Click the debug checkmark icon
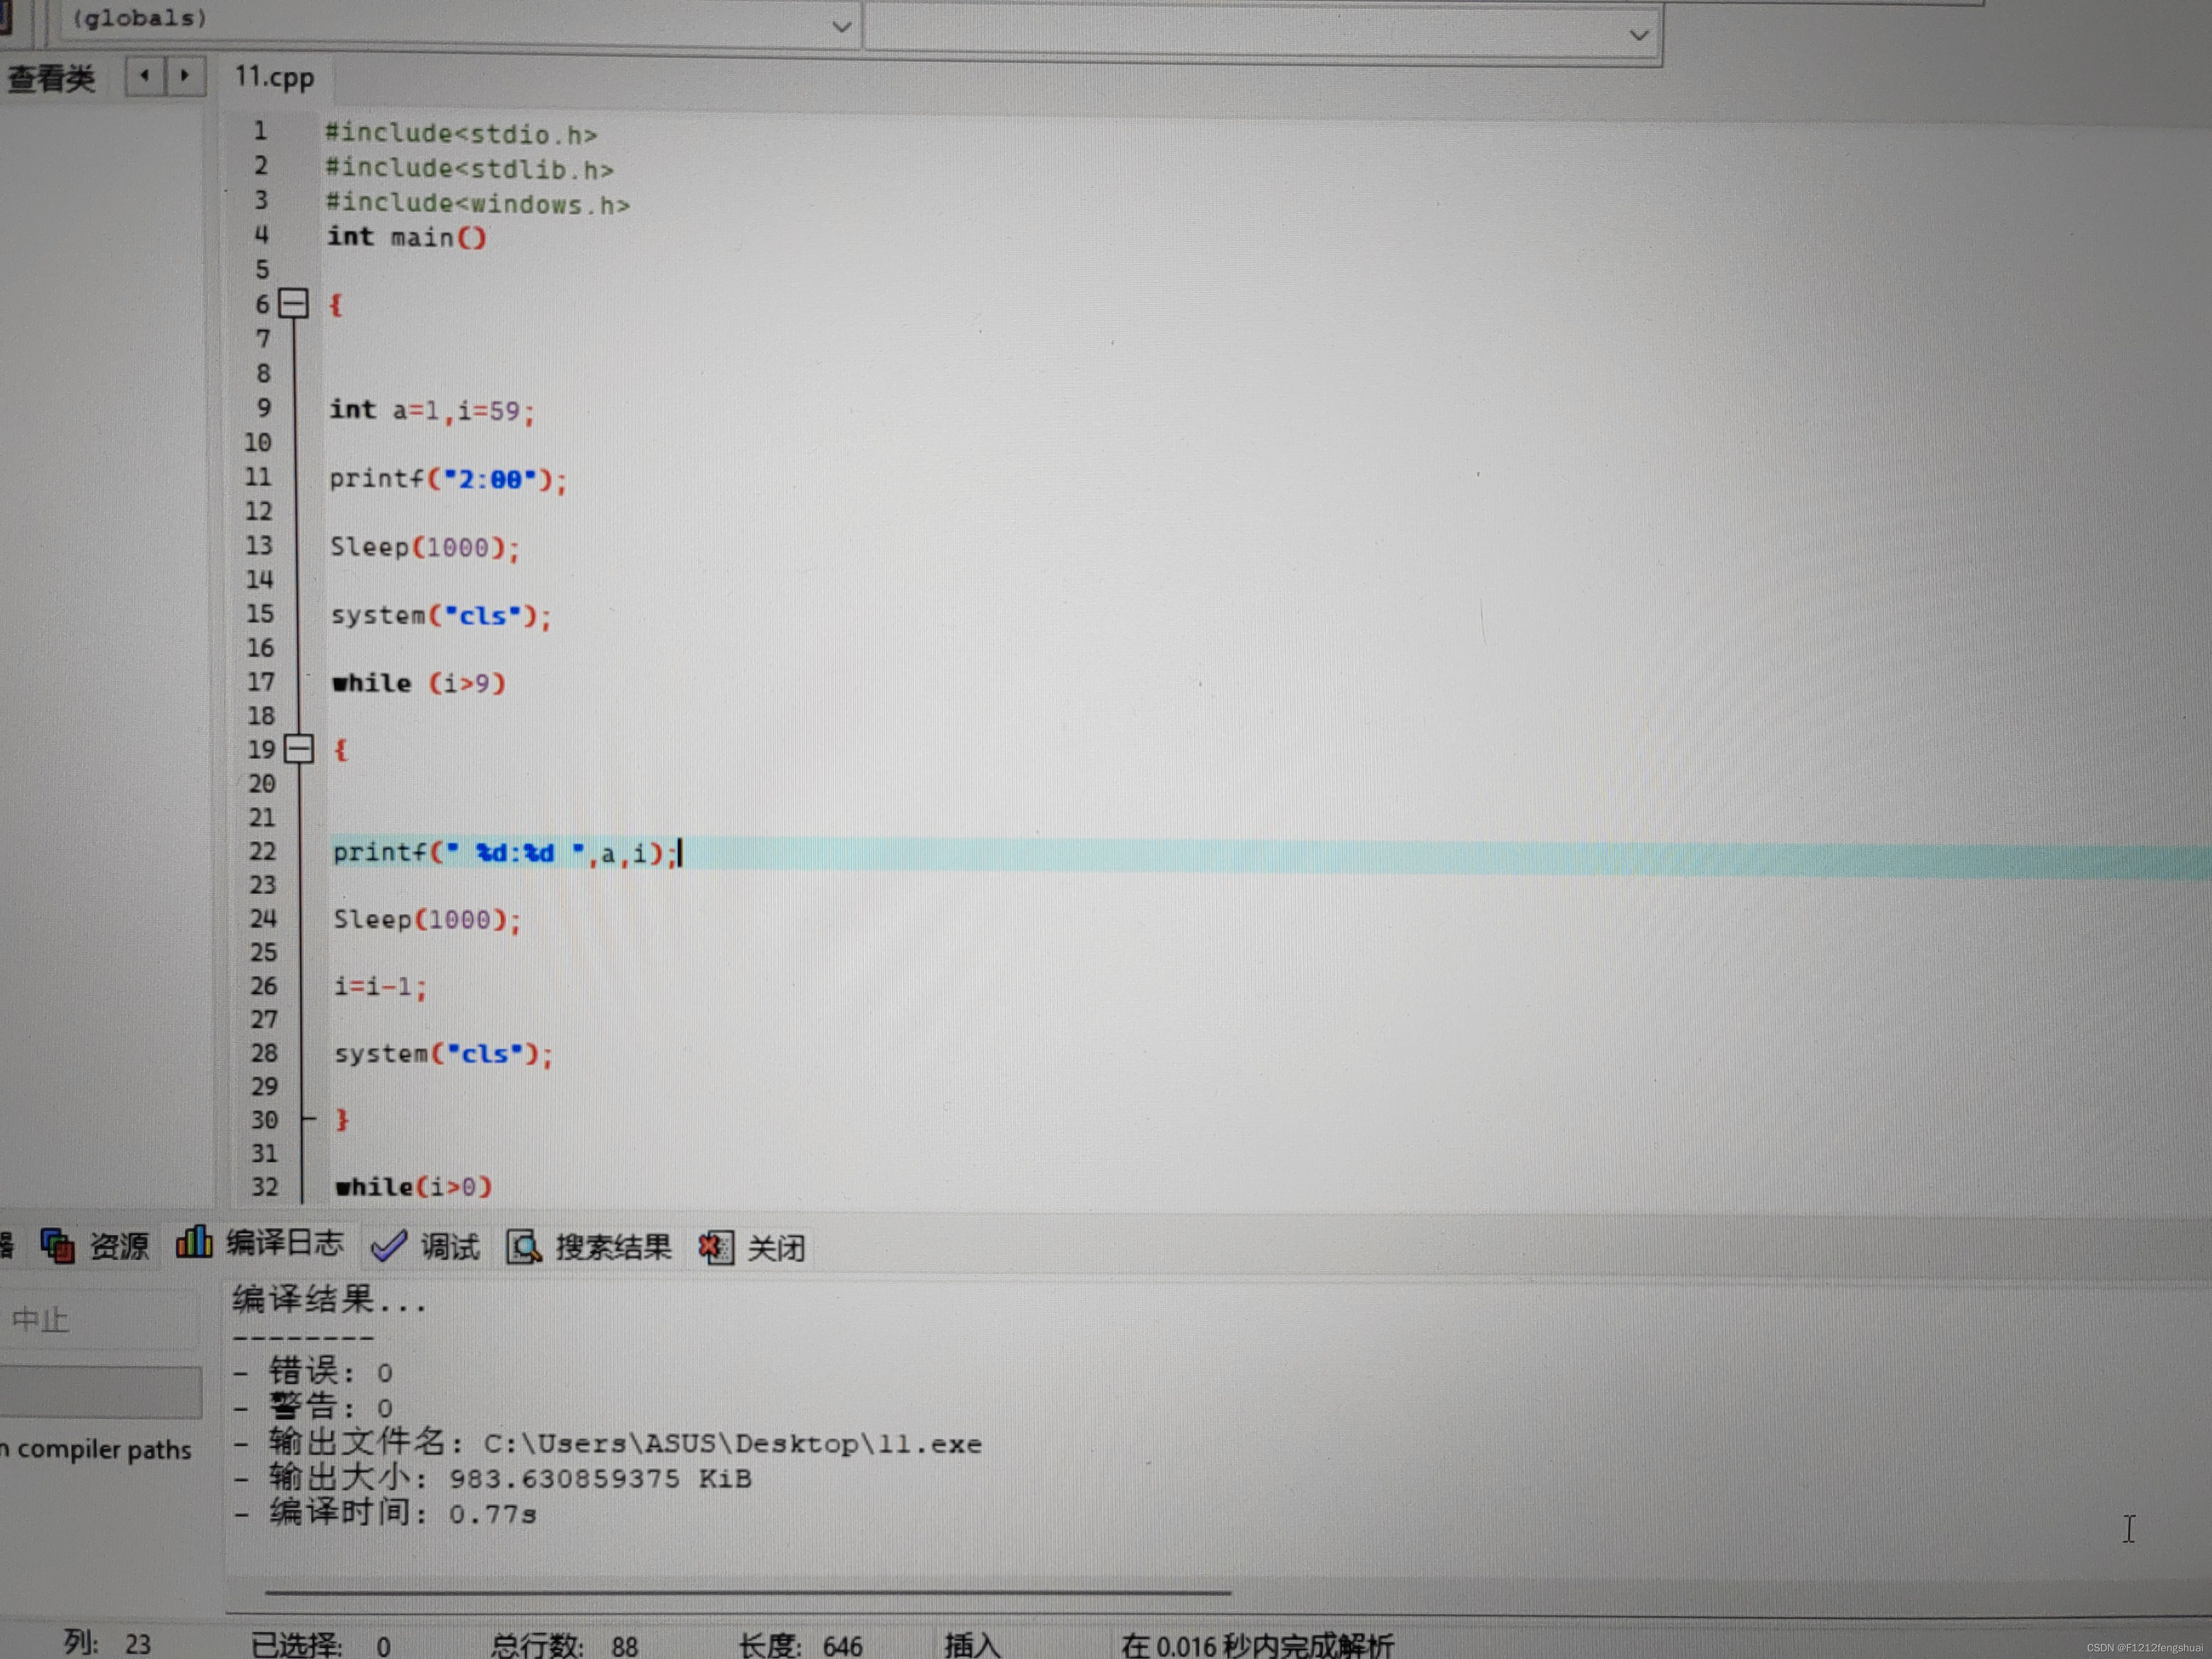Screen dimensions: 2212x1659 pyautogui.click(x=388, y=1245)
